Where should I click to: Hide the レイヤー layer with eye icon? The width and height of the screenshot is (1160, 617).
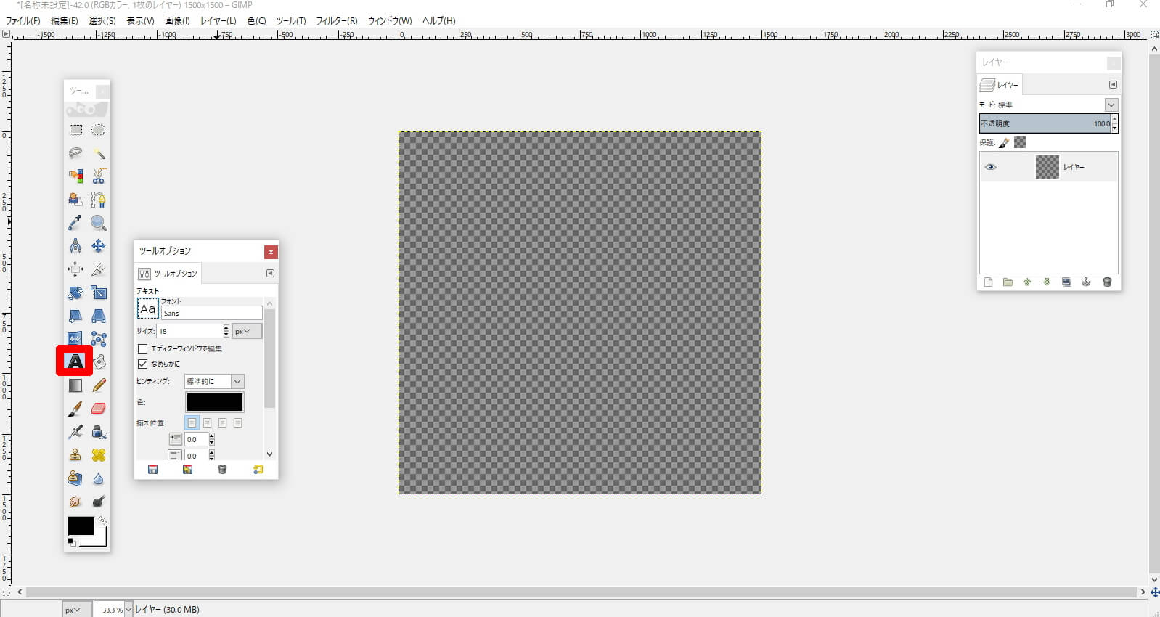tap(991, 167)
